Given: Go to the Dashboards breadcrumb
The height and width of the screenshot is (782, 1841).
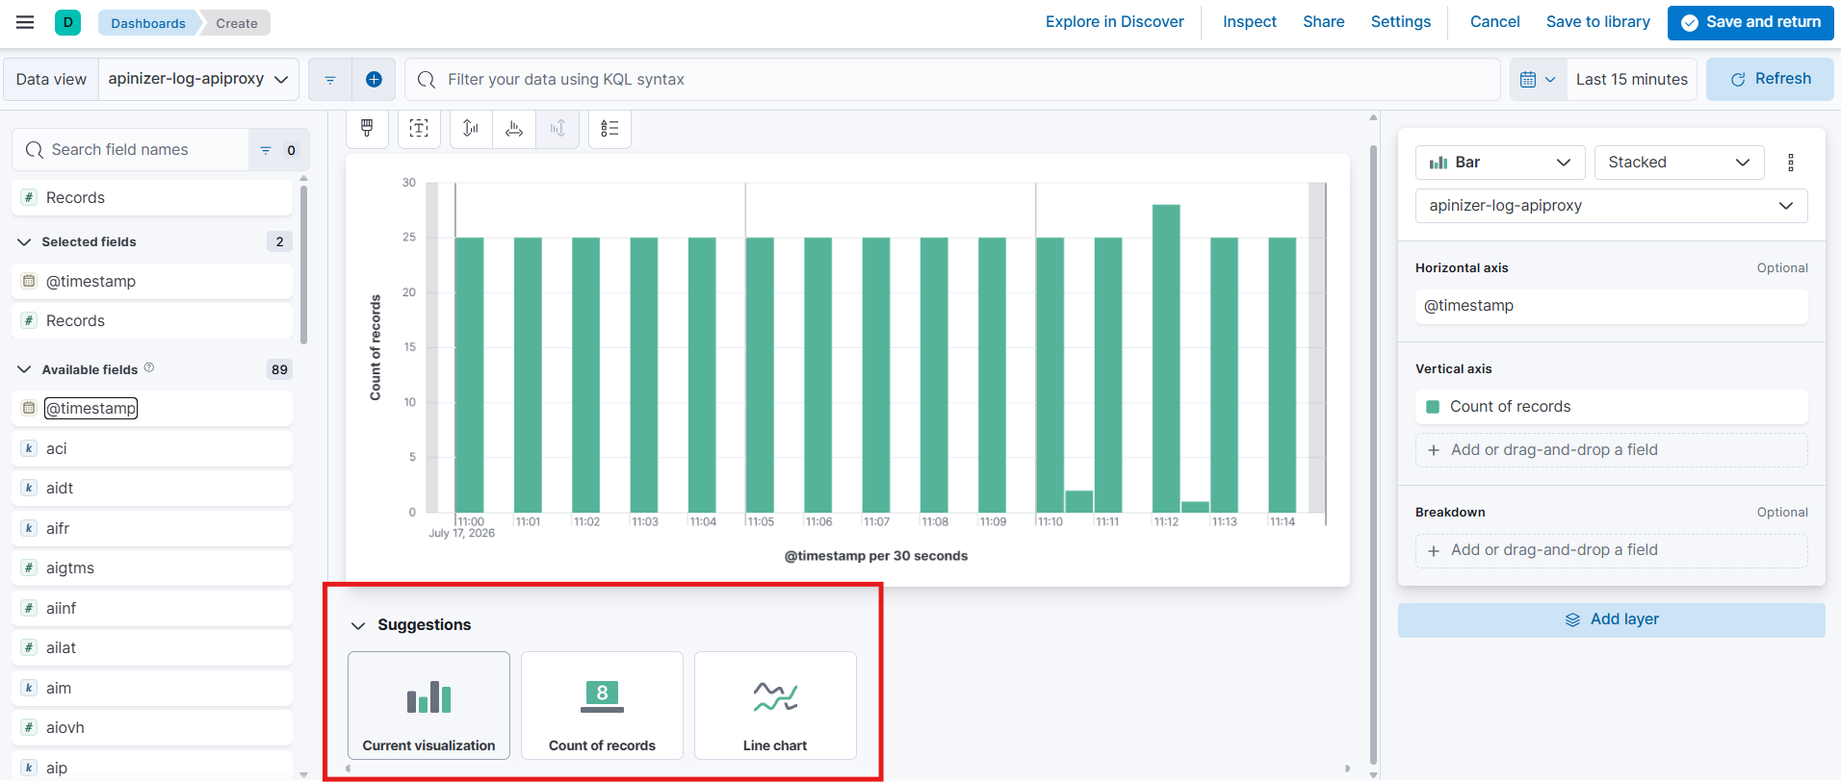Looking at the screenshot, I should coord(148,23).
